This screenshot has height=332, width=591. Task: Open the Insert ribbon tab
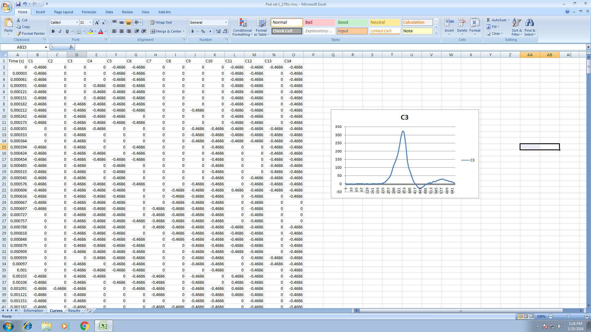40,12
